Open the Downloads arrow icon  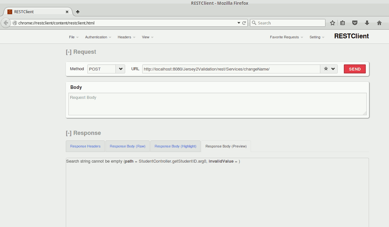point(367,23)
